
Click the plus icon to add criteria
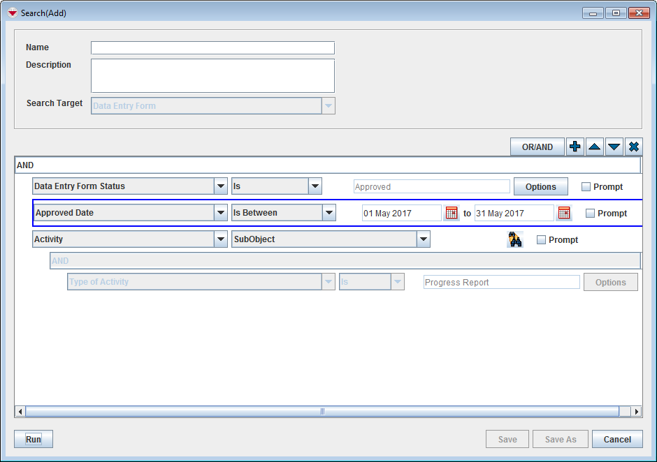(x=575, y=147)
